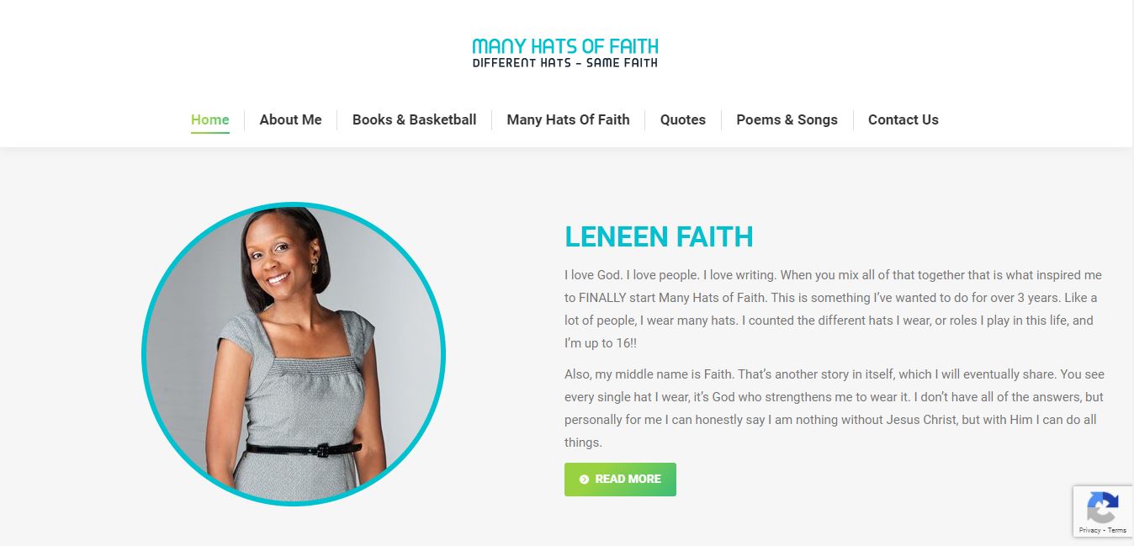Open Books & Basketball page
Image resolution: width=1134 pixels, height=546 pixels.
click(414, 119)
